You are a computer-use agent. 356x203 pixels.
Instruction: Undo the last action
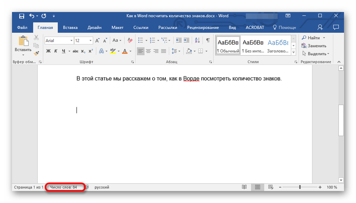32,16
